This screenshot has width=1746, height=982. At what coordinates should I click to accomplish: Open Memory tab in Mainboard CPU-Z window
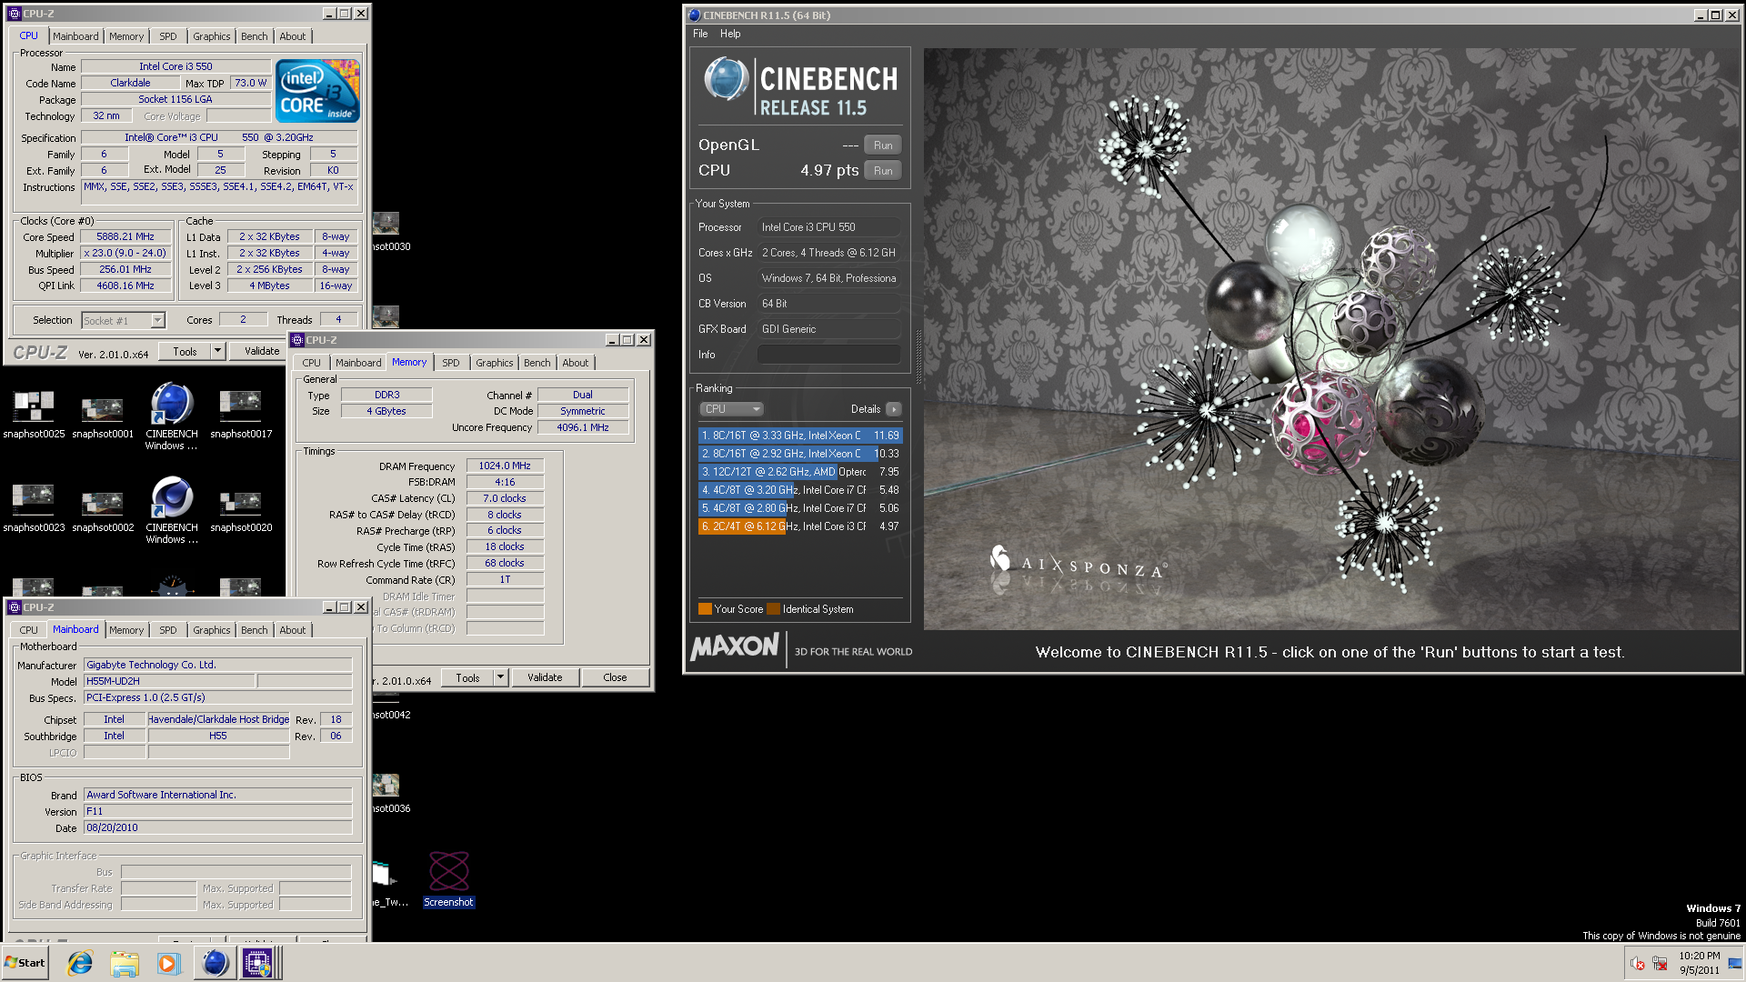(x=126, y=630)
